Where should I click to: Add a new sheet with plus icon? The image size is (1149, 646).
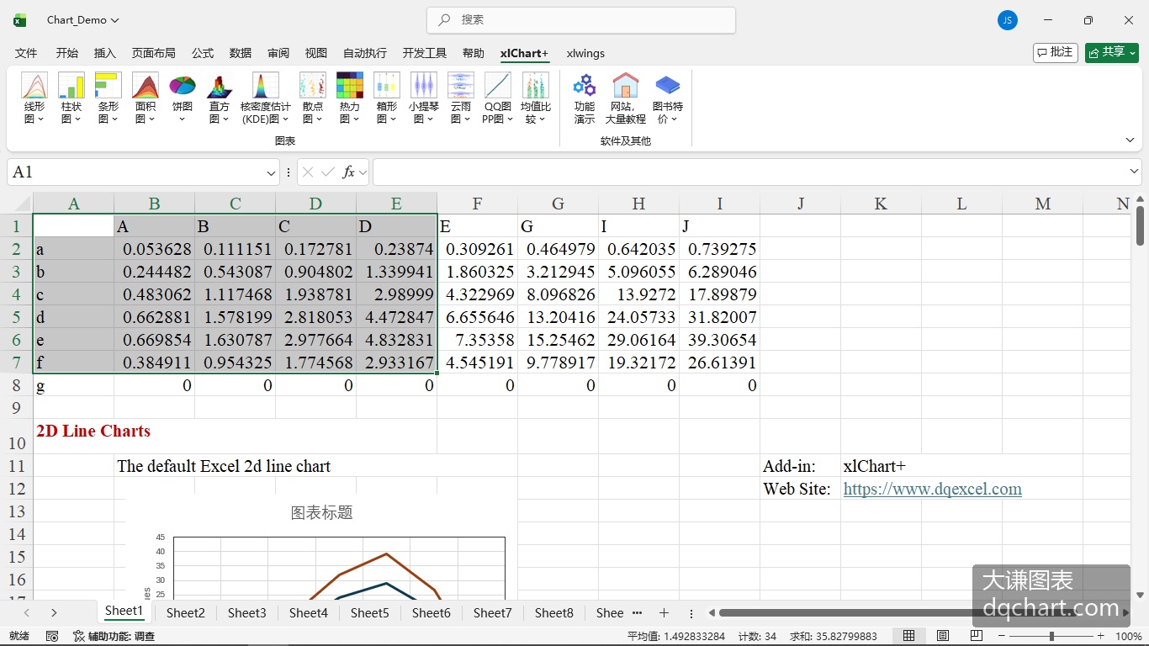(664, 613)
